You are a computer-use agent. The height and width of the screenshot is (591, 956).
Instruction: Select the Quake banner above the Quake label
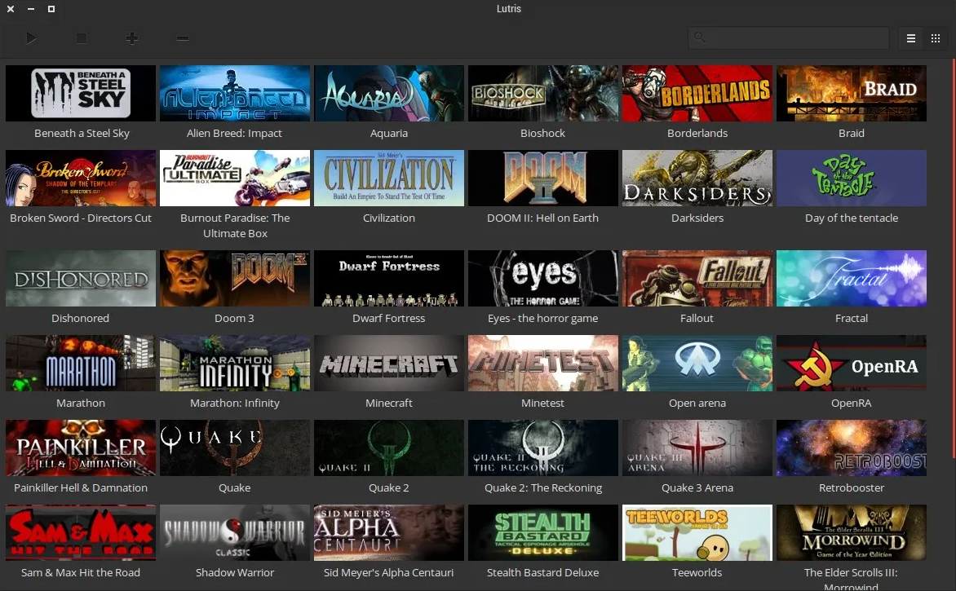(x=235, y=448)
